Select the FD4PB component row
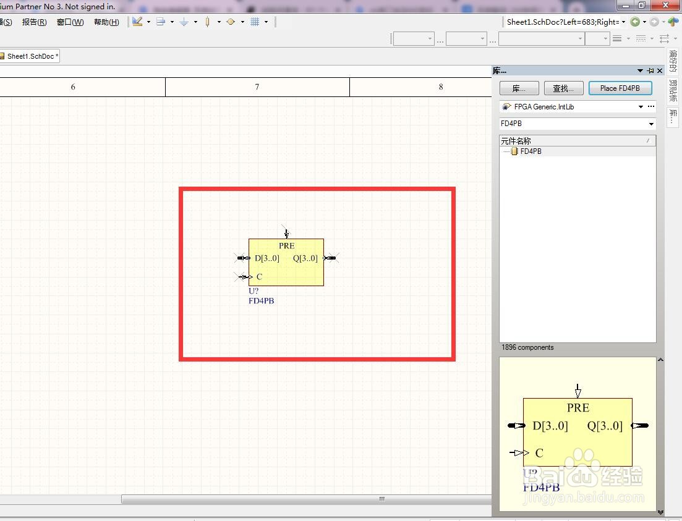682x521 pixels. 577,151
